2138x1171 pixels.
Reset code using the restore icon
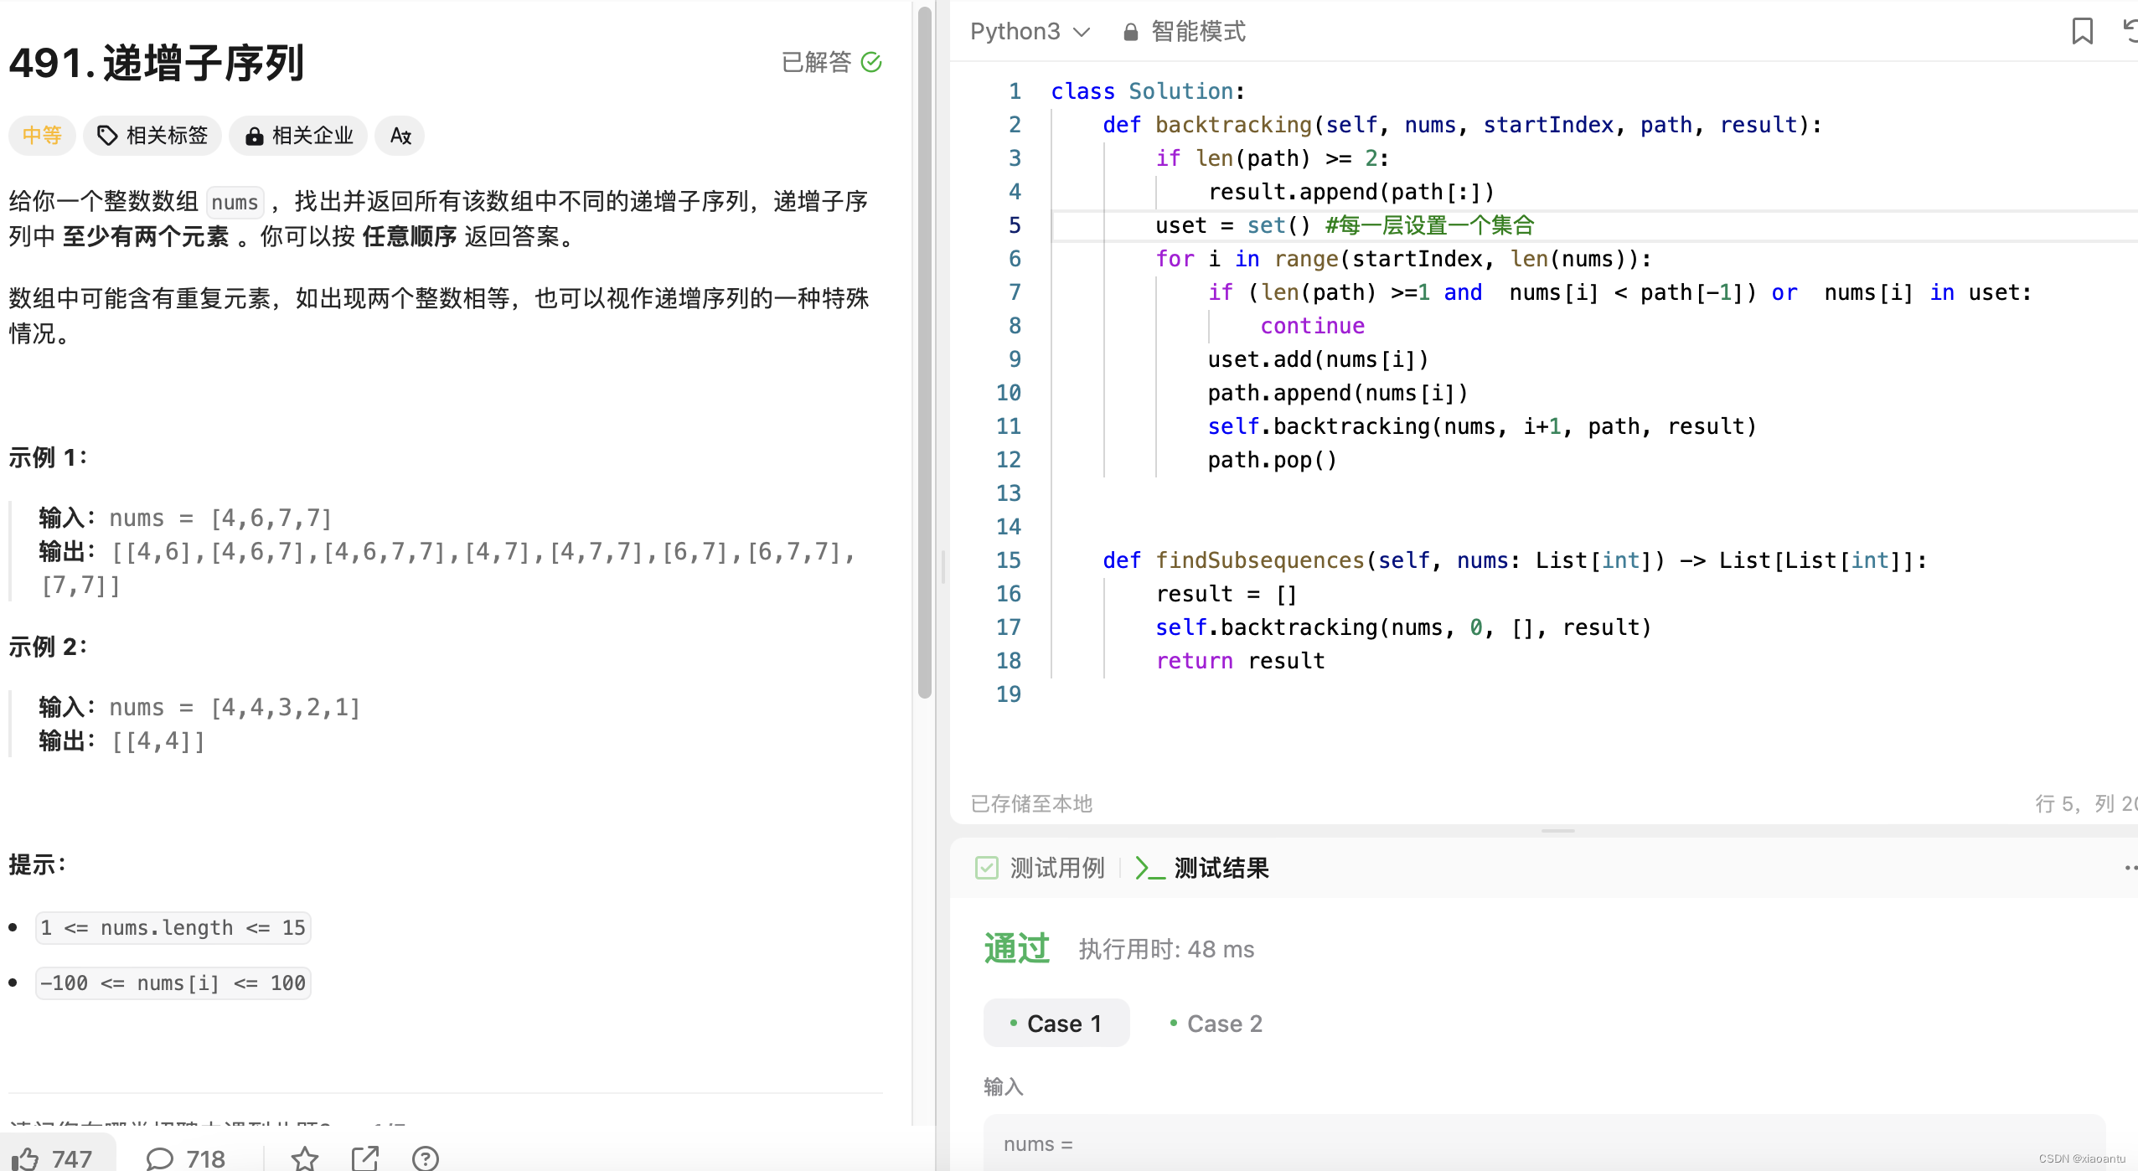[2131, 31]
